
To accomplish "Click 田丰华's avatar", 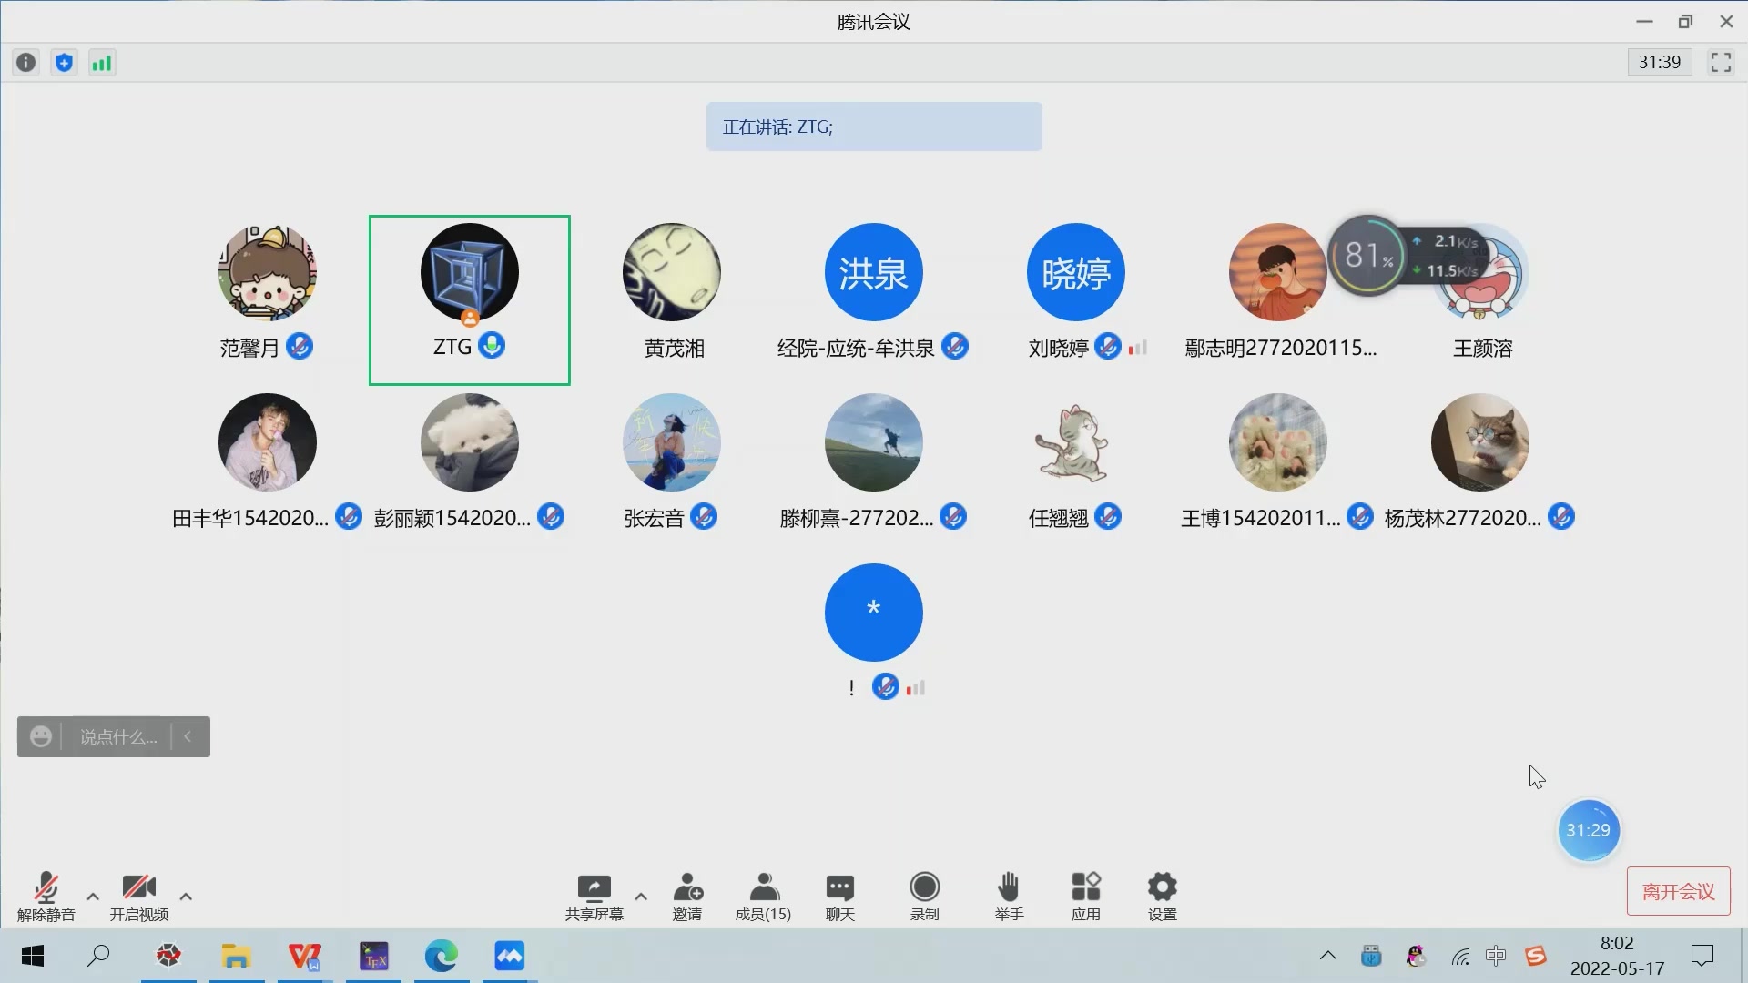I will [268, 442].
